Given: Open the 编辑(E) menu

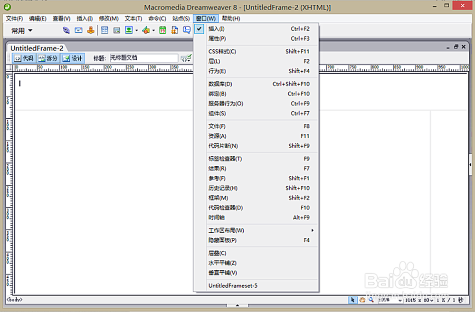Looking at the screenshot, I should (x=38, y=19).
